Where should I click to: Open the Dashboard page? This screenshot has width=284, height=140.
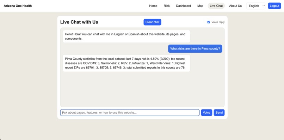[183, 6]
